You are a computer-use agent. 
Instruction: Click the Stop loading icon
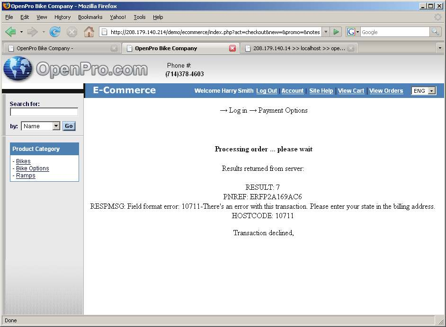tap(71, 32)
